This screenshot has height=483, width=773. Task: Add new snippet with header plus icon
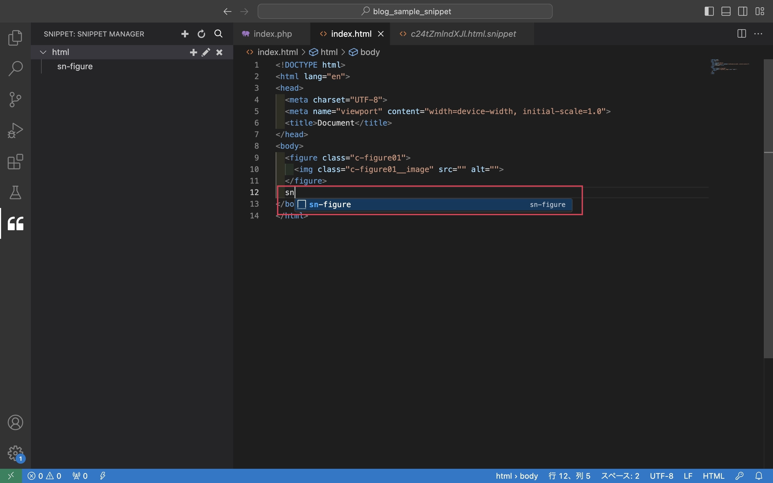click(x=185, y=34)
